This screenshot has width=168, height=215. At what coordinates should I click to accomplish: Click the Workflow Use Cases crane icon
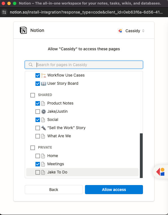tap(43, 75)
